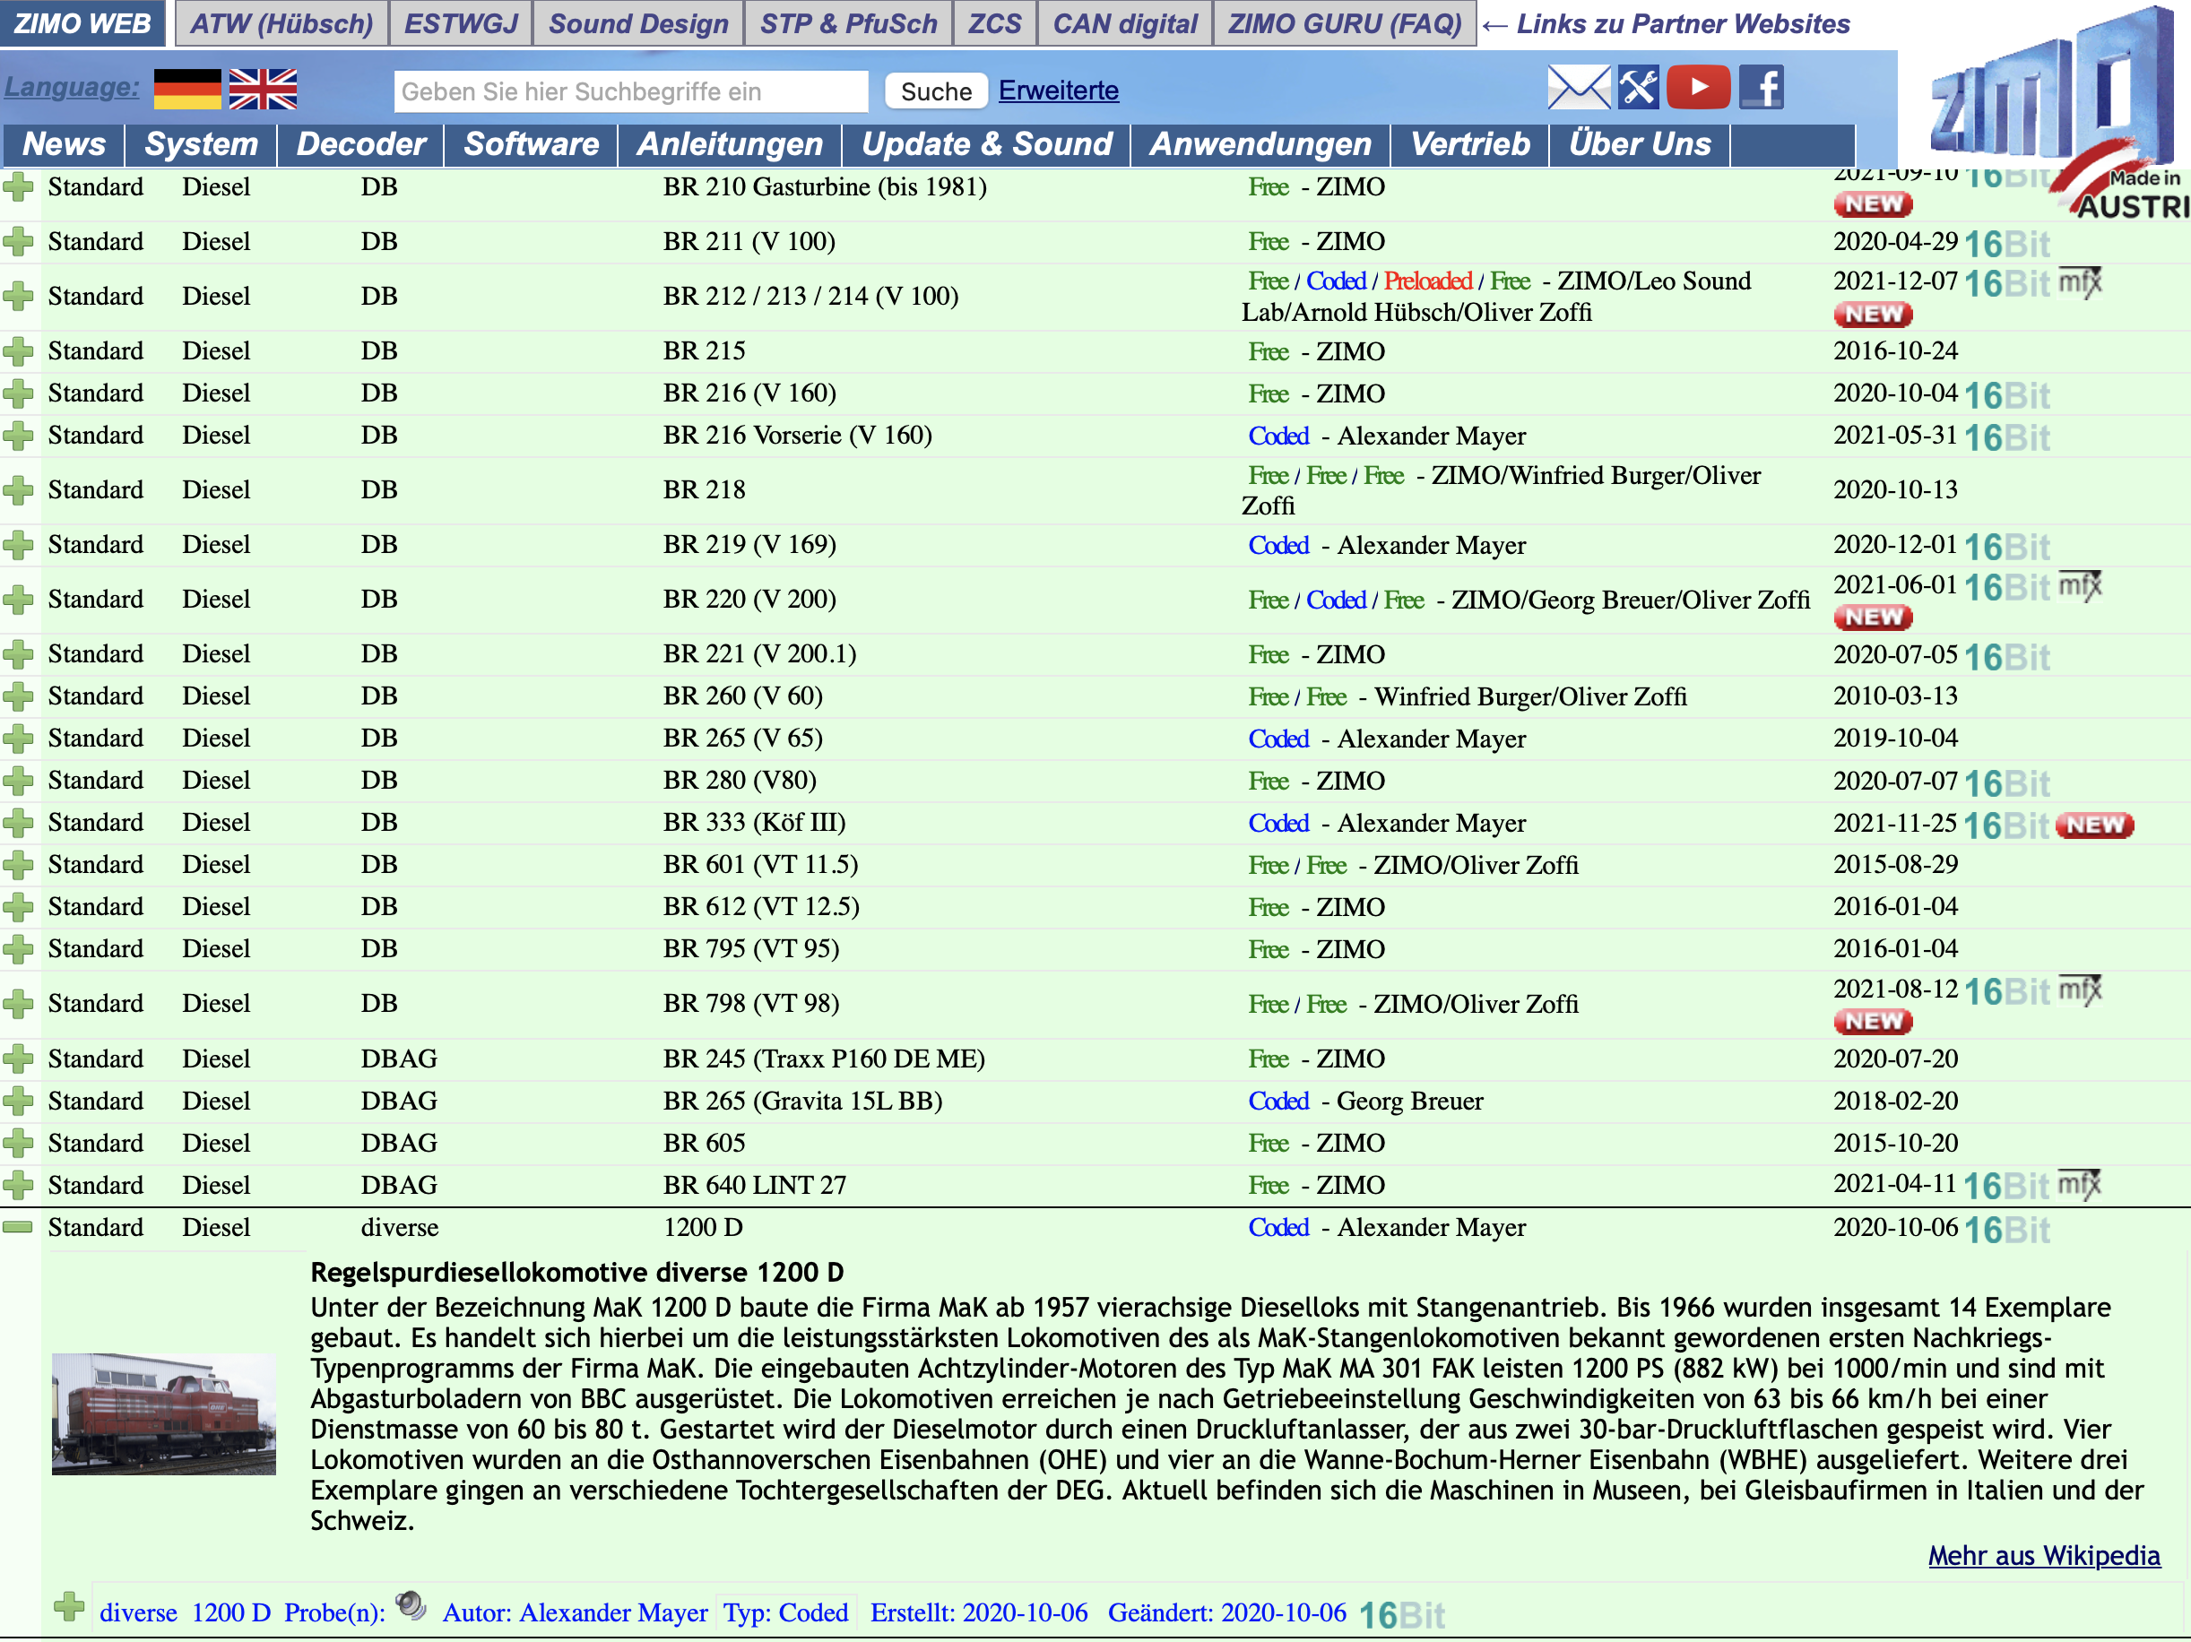This screenshot has width=2191, height=1642.
Task: Click the Language label link
Action: click(x=72, y=87)
